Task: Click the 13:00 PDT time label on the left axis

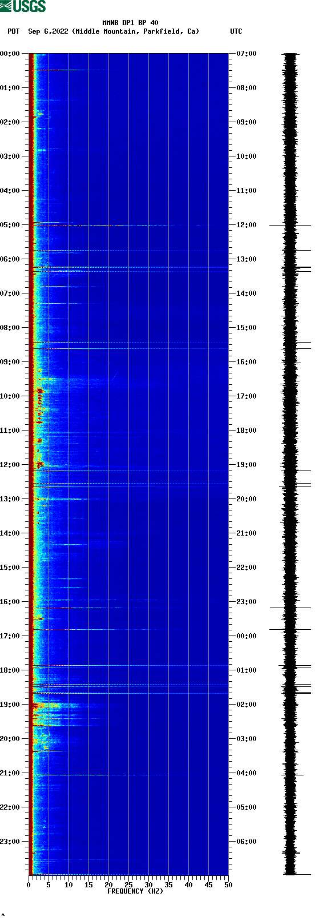Action: point(10,499)
